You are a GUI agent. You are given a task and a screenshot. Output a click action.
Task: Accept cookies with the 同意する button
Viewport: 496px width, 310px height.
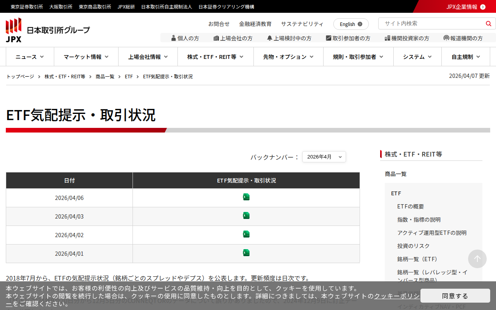coord(455,296)
